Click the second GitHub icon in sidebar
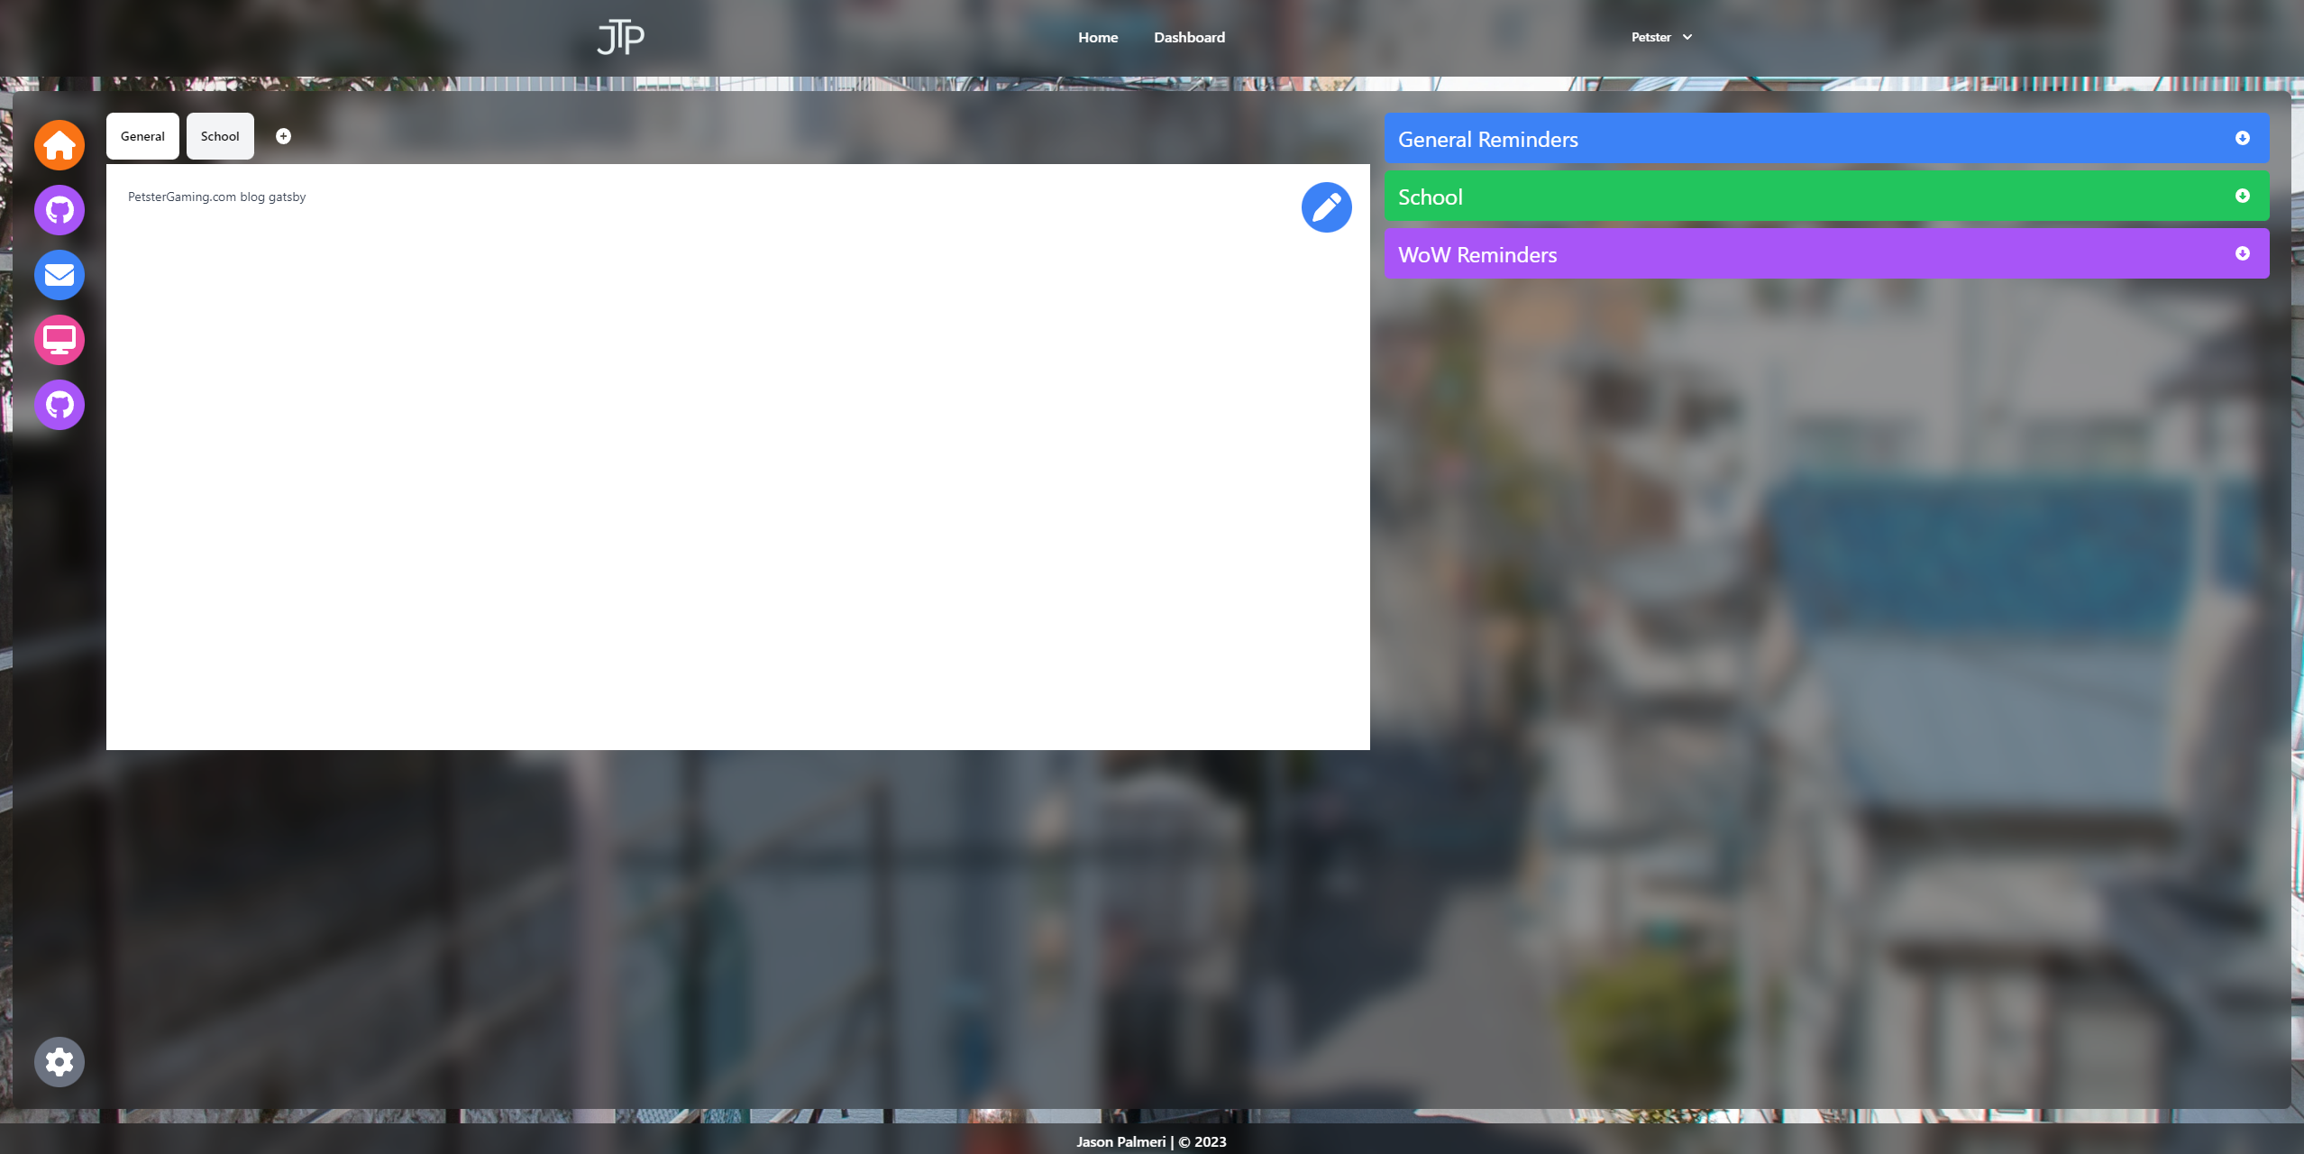Image resolution: width=2304 pixels, height=1154 pixels. coord(59,405)
